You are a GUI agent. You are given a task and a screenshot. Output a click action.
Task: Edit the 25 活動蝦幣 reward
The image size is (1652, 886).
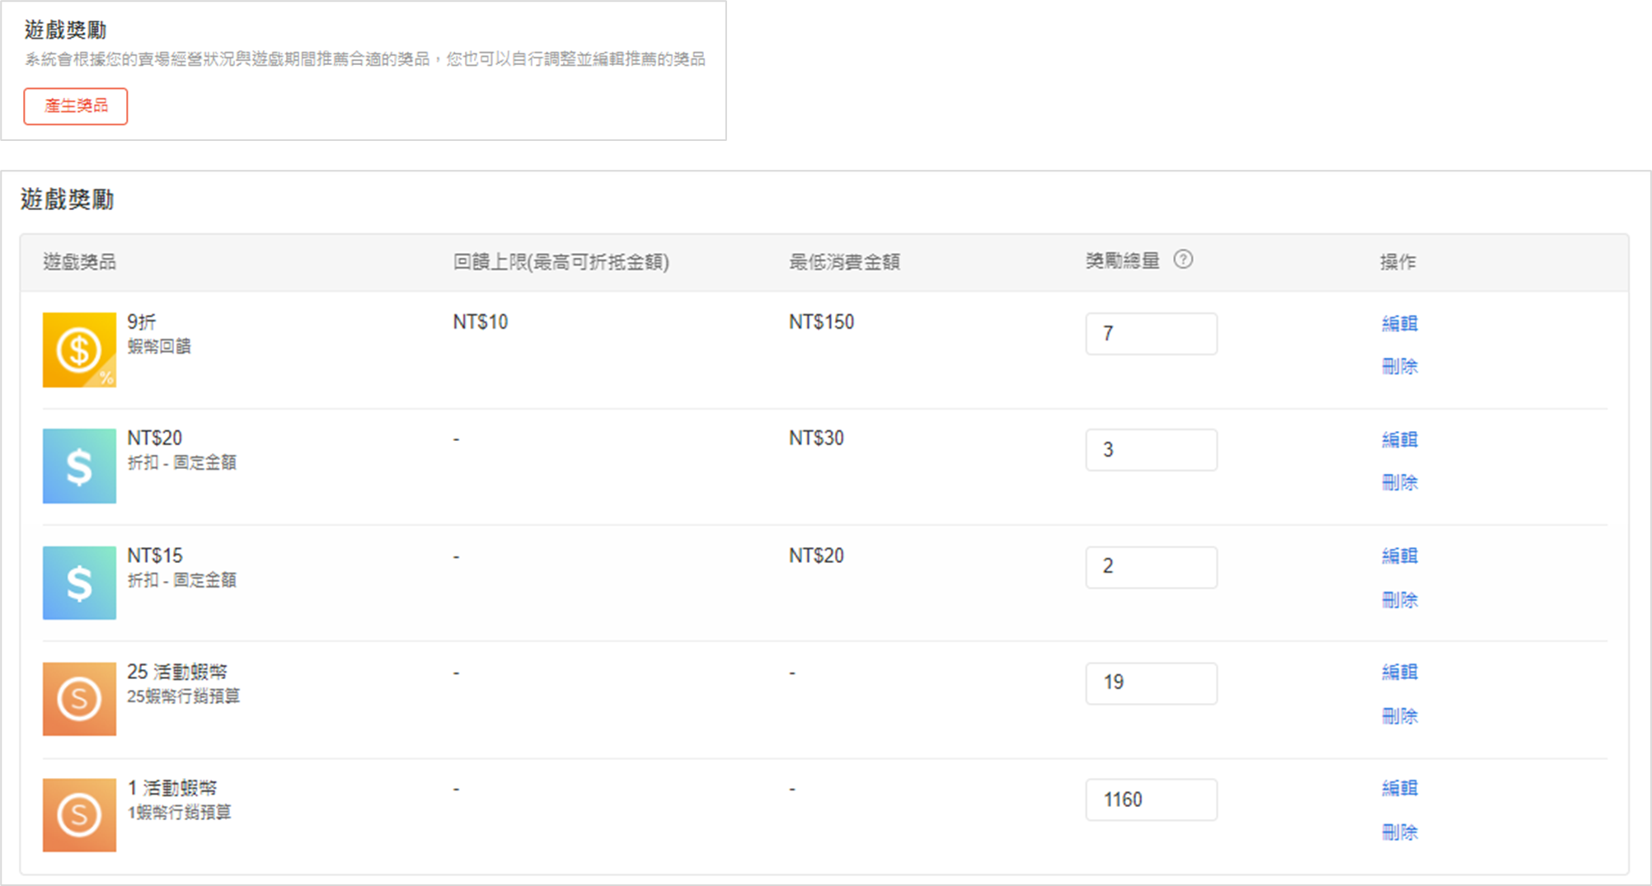1399,673
